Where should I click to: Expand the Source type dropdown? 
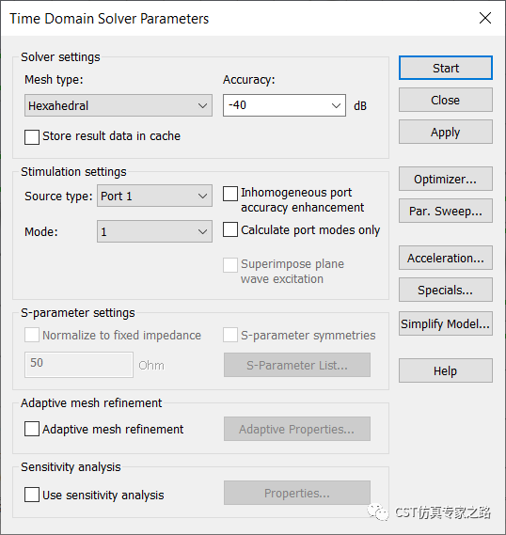point(154,196)
